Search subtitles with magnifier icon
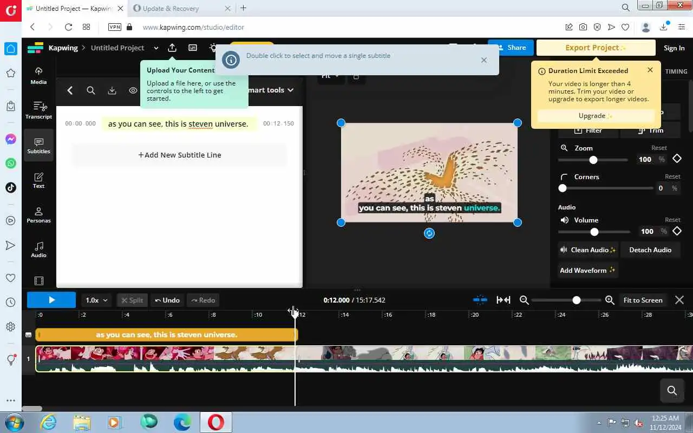Viewport: 693px width, 433px height. (x=91, y=90)
